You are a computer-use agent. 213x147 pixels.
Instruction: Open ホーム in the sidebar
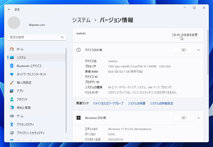[x=37, y=49]
